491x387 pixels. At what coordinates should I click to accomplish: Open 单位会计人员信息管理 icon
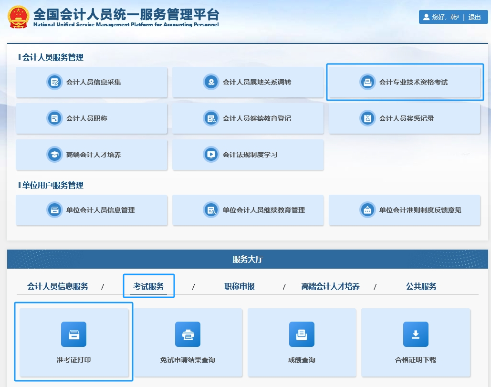(55, 210)
